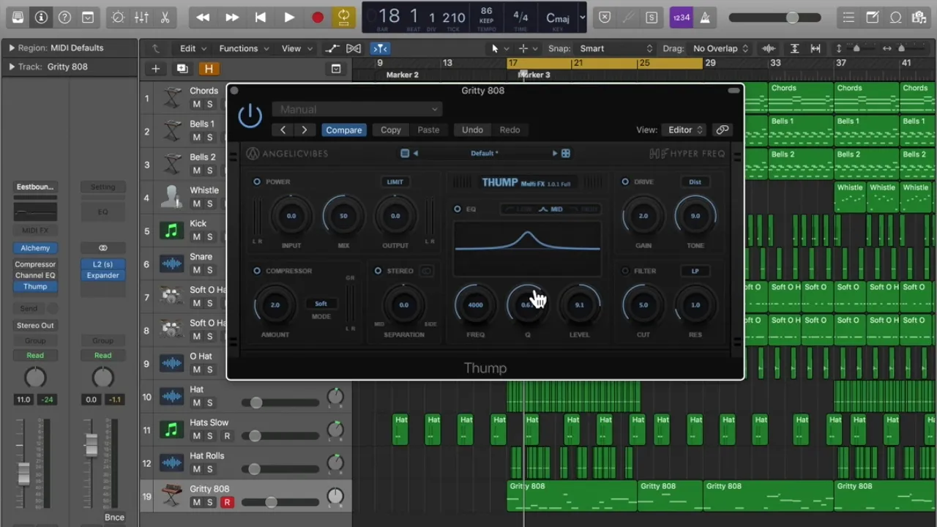Screen dimensions: 937x527
Task: Open the Dist drive type selector
Action: coord(695,182)
